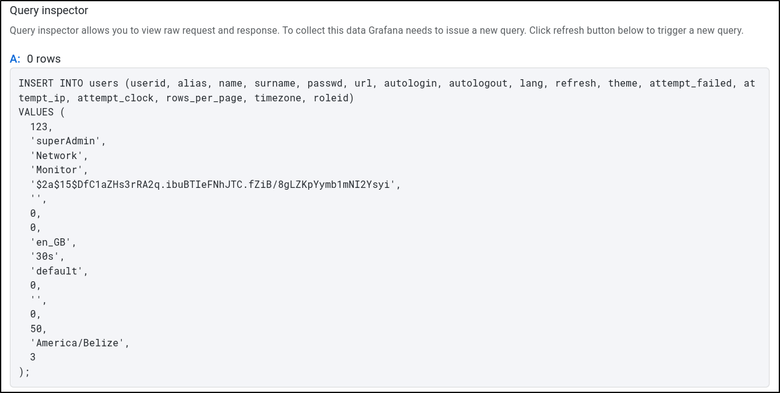Click the rows_per_page value 50
The image size is (780, 393).
38,329
